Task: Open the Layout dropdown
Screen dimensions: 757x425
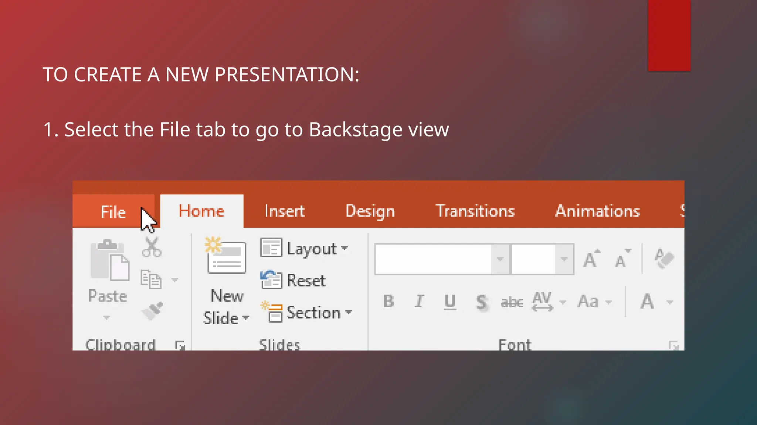Action: click(304, 248)
